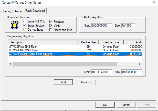The image size is (158, 111).
Task: Click the algorithm Start address field 0x1FFFC000
Action: pos(102,72)
